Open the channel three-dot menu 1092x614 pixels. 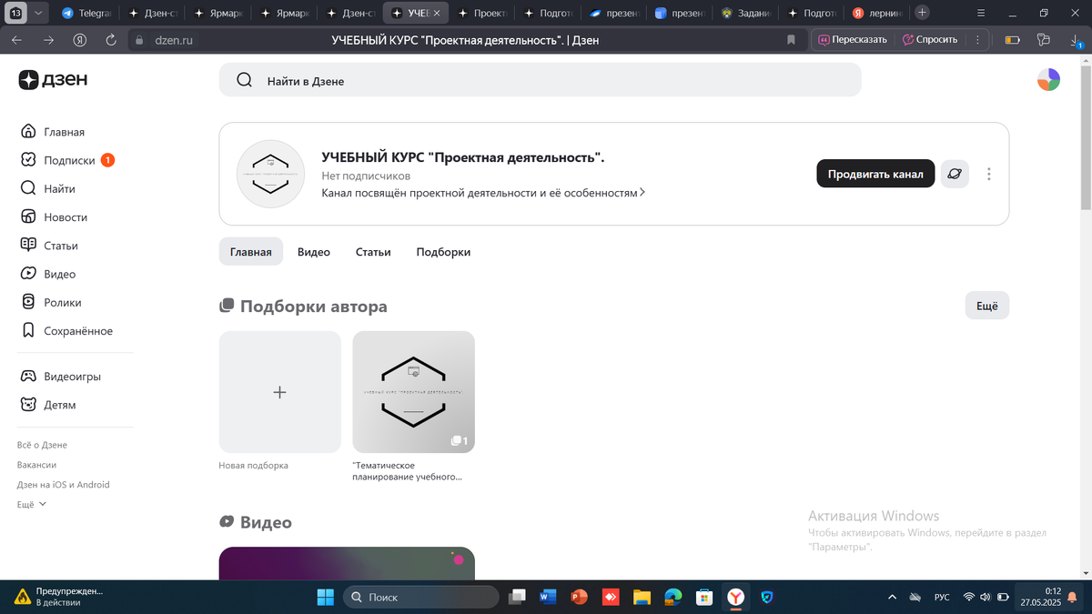[x=989, y=174]
